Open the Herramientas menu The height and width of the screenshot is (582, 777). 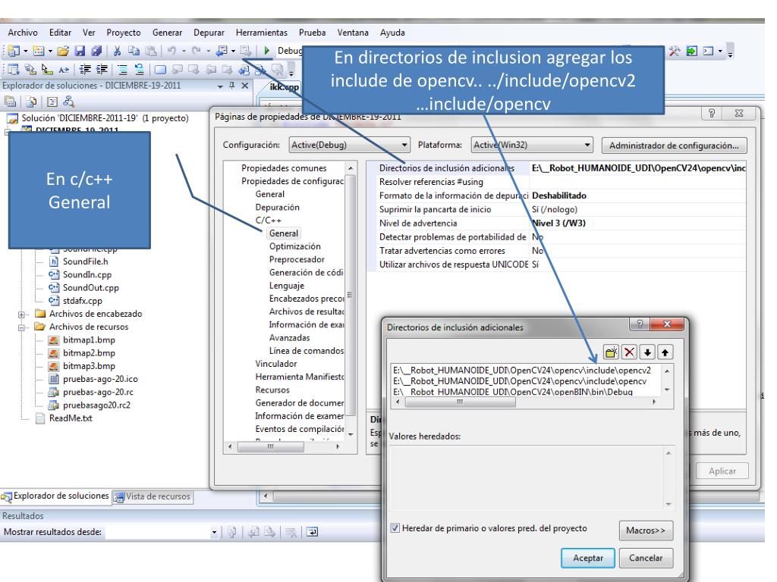tap(262, 33)
